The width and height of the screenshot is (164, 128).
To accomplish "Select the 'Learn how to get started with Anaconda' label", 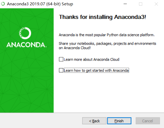I will [96, 70].
